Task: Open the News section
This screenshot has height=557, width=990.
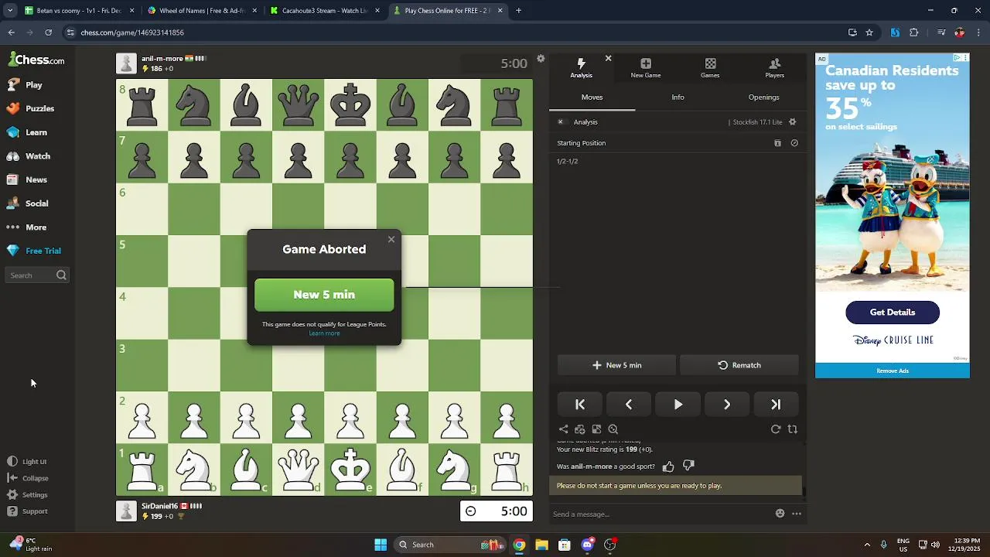Action: point(27,179)
